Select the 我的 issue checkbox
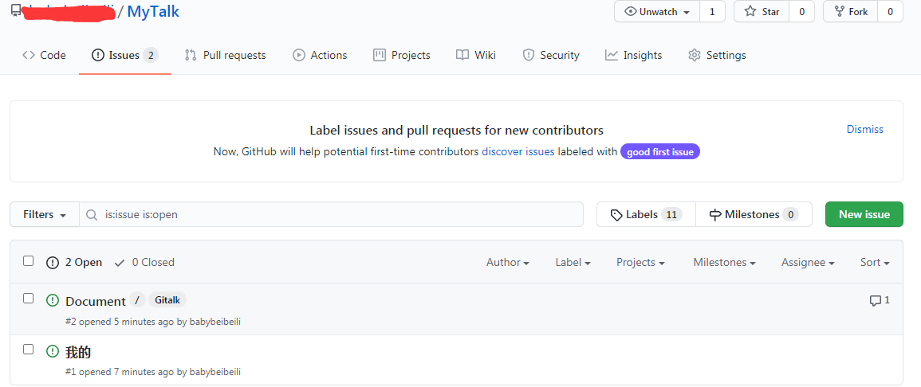The width and height of the screenshot is (921, 387). point(29,350)
